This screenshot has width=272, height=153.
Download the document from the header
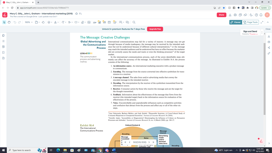(230, 15)
